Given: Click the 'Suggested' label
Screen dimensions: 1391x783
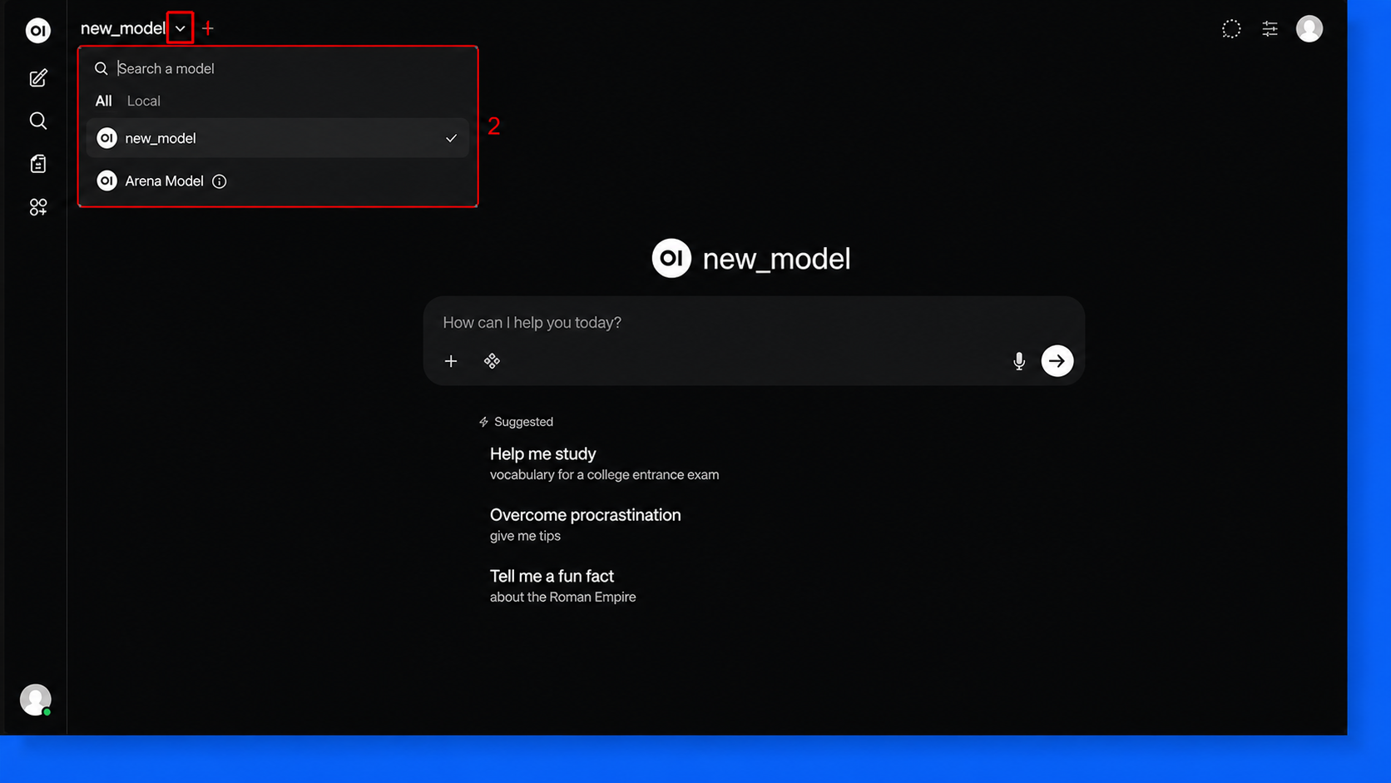Looking at the screenshot, I should (523, 422).
